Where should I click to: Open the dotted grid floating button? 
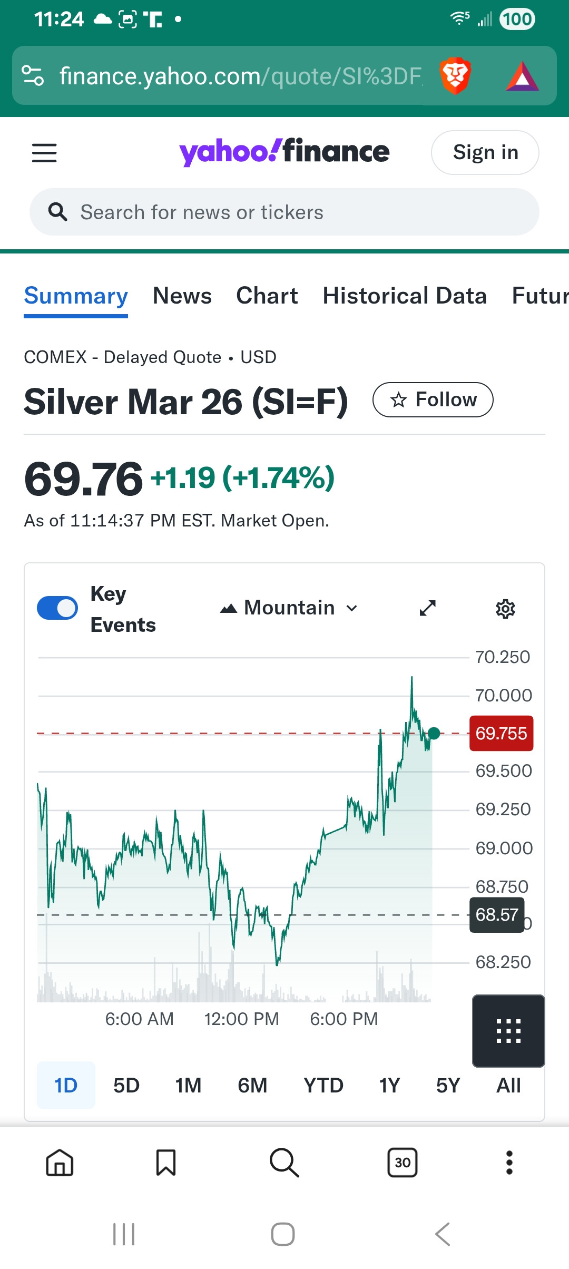point(508,1031)
